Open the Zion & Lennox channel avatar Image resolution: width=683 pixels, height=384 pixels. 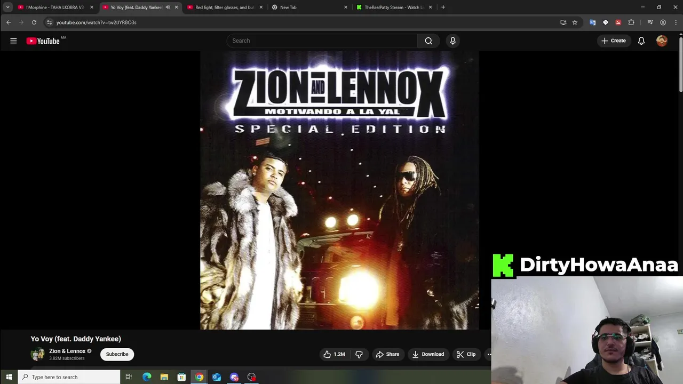pos(37,354)
